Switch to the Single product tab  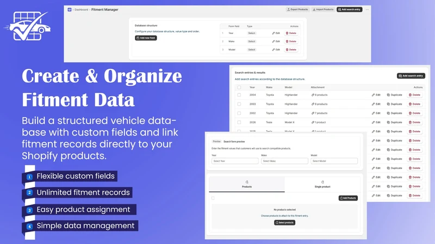point(322,184)
